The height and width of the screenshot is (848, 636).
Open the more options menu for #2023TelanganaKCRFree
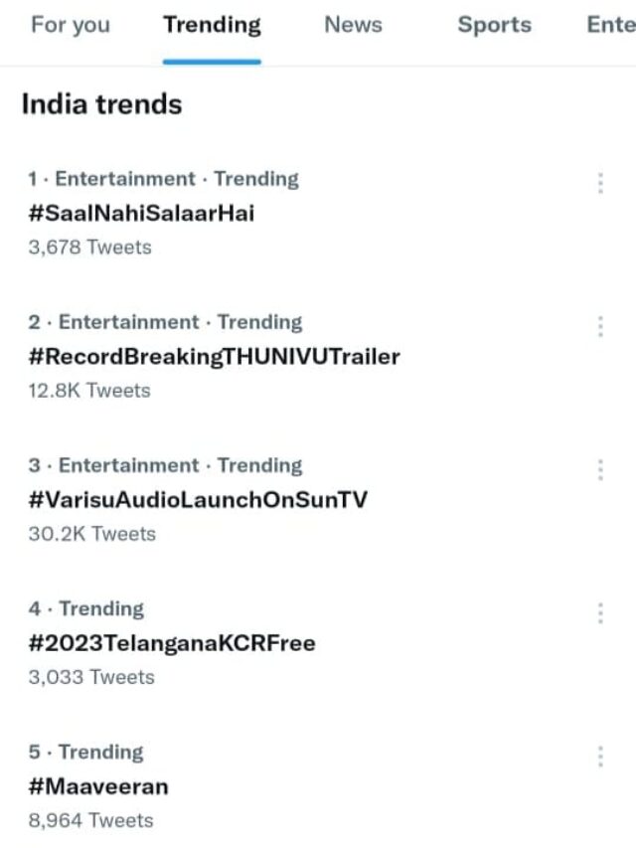pos(600,614)
